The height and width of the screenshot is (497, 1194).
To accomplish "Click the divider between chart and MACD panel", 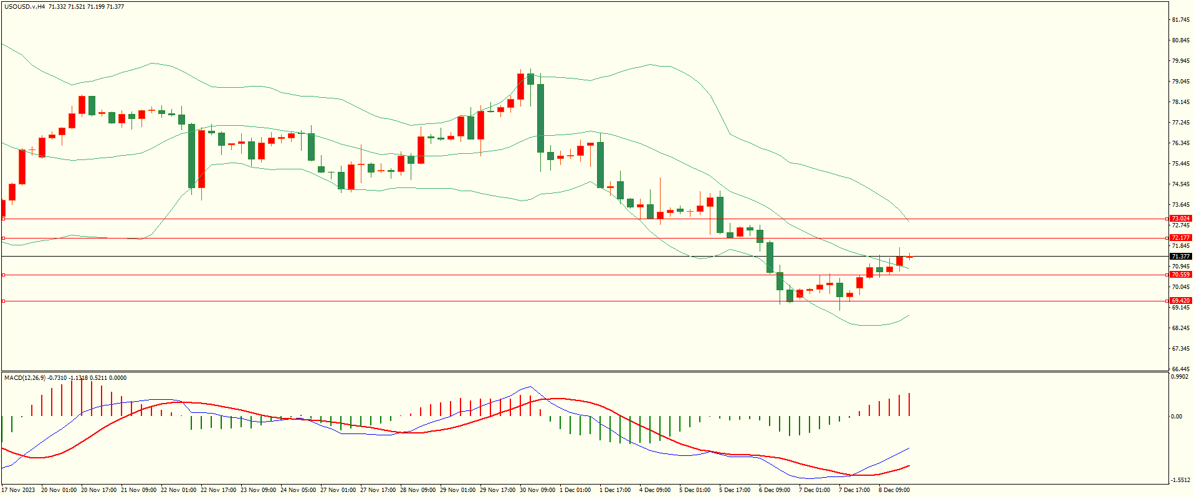I will (585, 372).
